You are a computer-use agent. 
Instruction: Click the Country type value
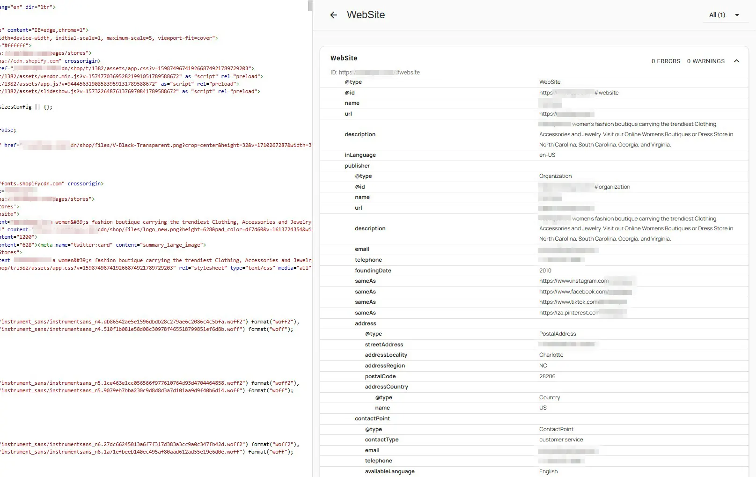click(549, 397)
